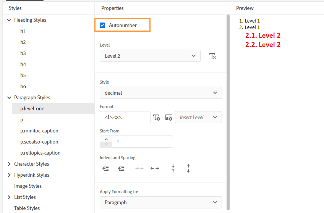
Task: Click the Format text field
Action: click(125, 117)
